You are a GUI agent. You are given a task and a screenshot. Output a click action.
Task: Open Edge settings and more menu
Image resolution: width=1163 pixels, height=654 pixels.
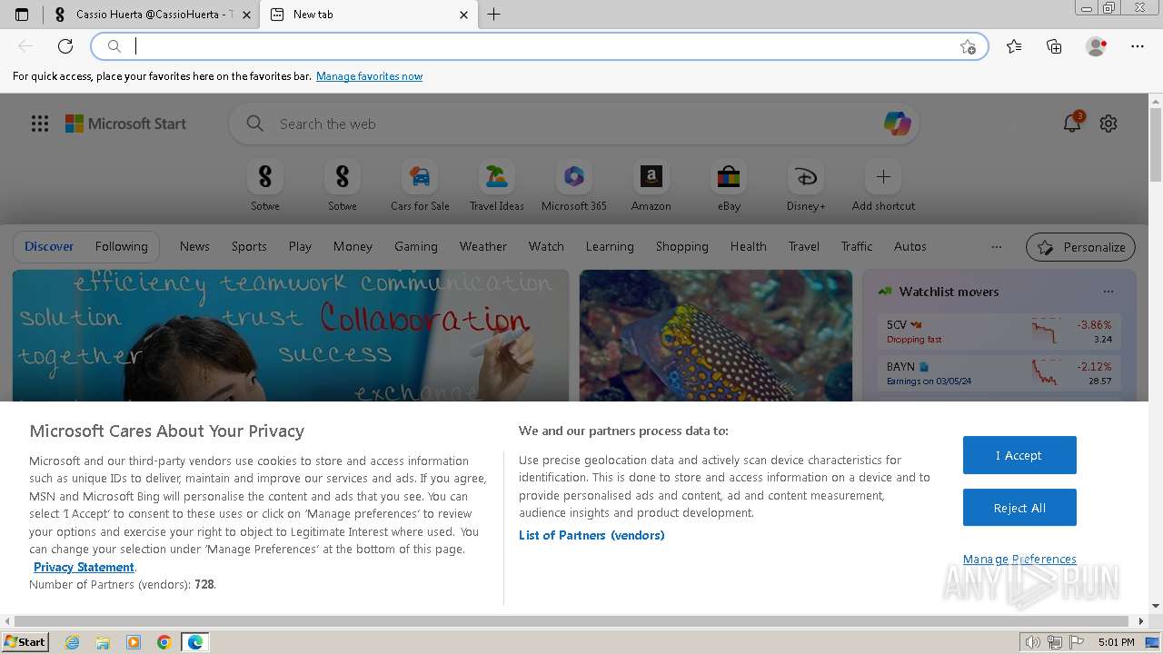pyautogui.click(x=1138, y=46)
